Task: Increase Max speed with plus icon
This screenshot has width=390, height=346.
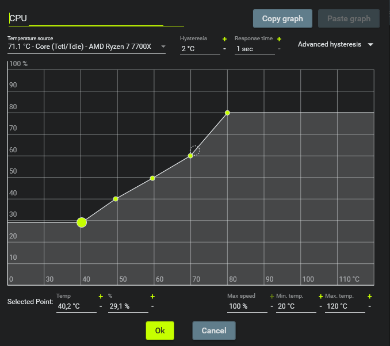Action: (x=272, y=297)
